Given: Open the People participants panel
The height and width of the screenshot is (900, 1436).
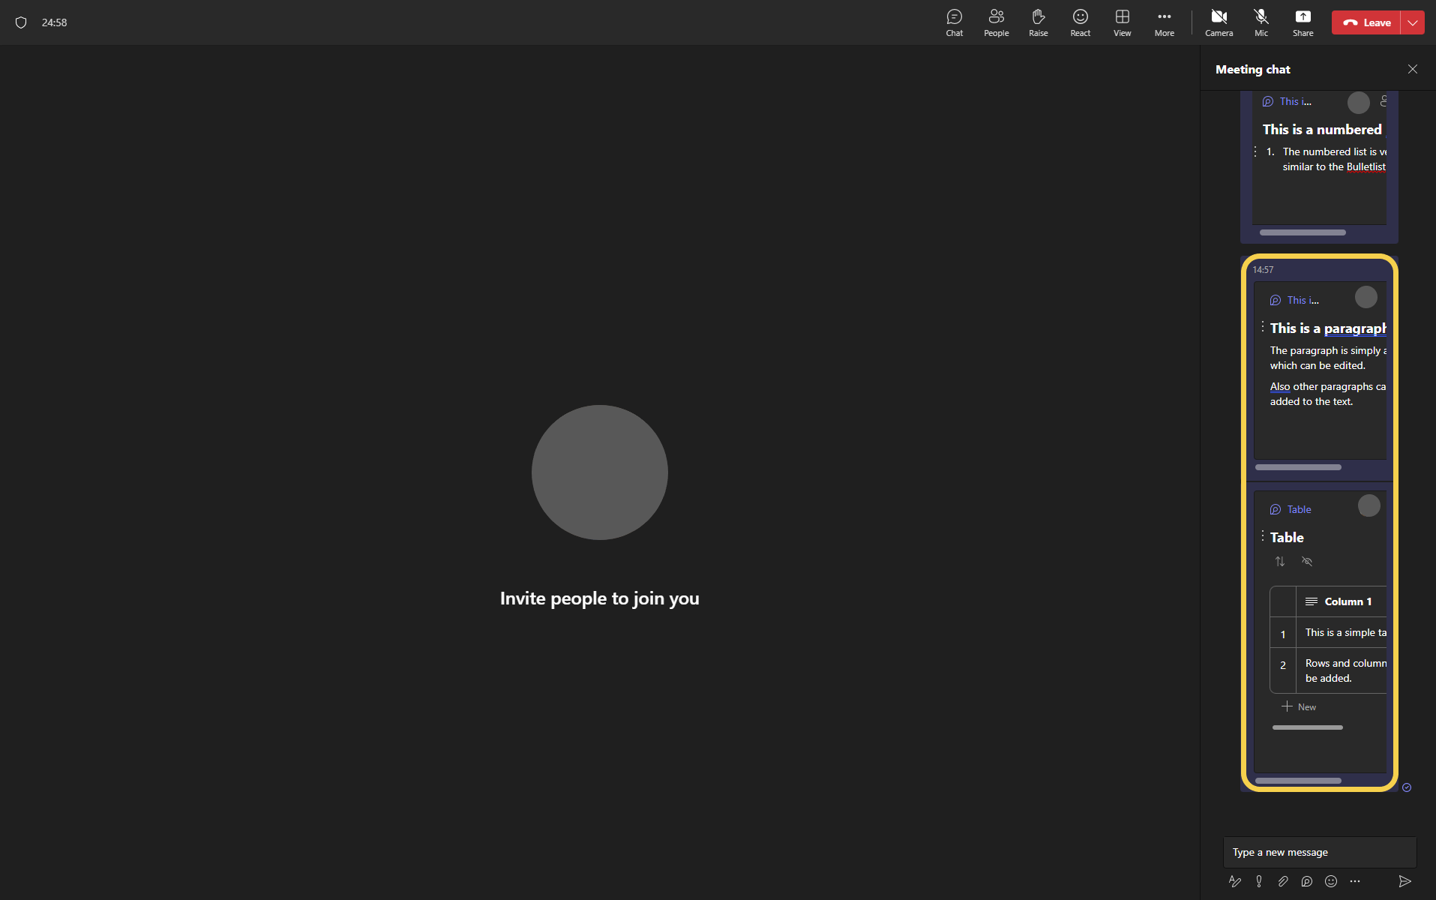Looking at the screenshot, I should (x=996, y=22).
